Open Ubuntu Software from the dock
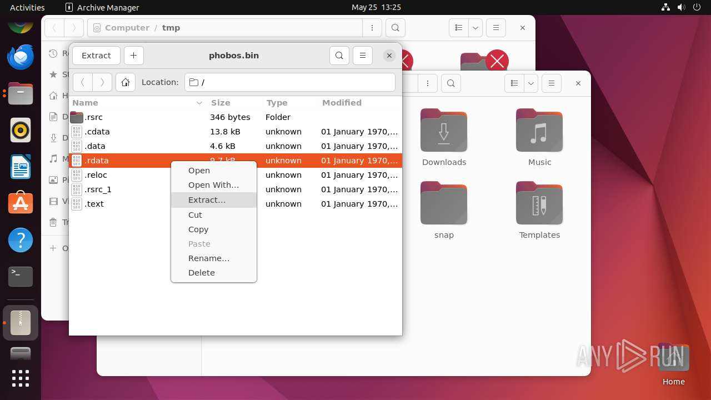This screenshot has height=400, width=711. [21, 203]
